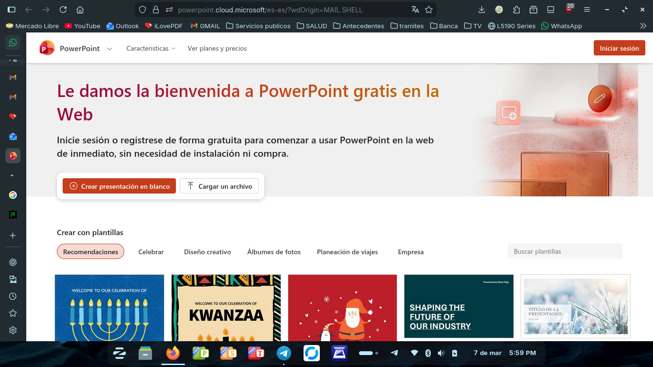Open browser history clock icon in sidebar
This screenshot has height=367, width=653.
13,296
